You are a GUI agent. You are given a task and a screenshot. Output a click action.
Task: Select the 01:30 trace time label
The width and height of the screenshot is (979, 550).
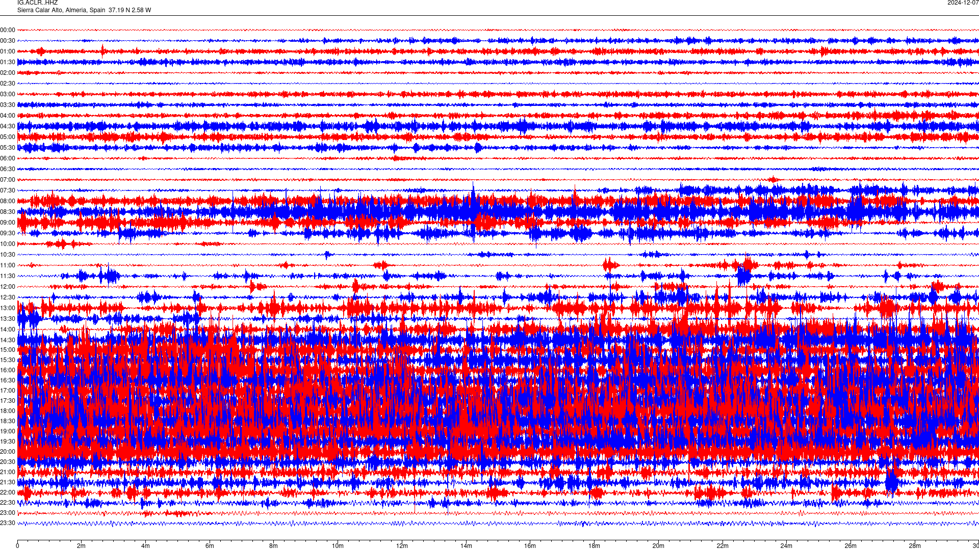click(8, 62)
